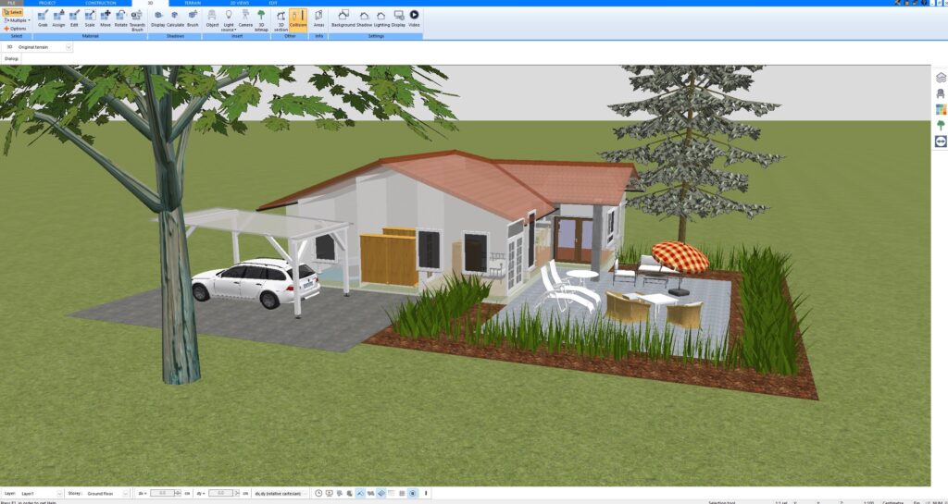Open the Terrain ribbon tab
The image size is (948, 504).
click(x=192, y=3)
